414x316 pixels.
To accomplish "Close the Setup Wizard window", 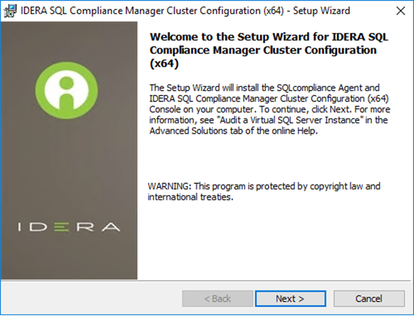I will pos(398,10).
